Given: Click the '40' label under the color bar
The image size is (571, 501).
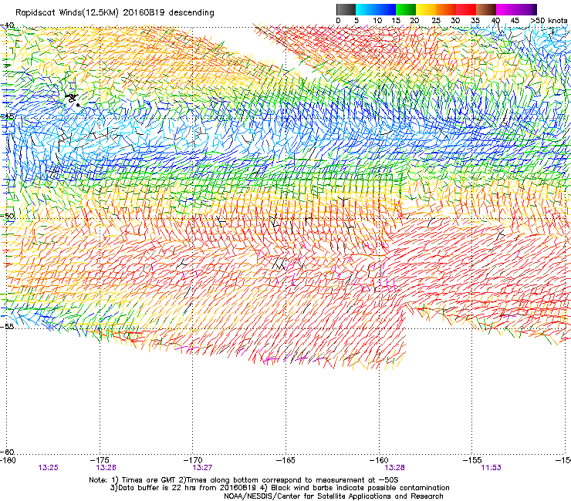Looking at the screenshot, I should 495,21.
